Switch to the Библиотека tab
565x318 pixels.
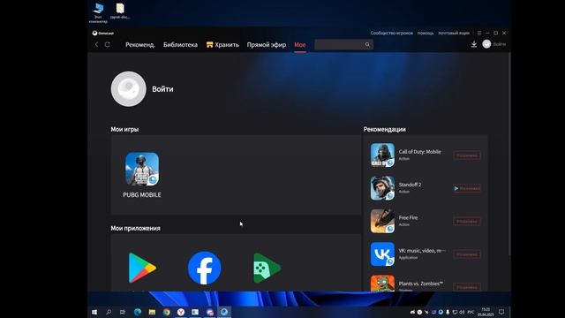tap(180, 45)
